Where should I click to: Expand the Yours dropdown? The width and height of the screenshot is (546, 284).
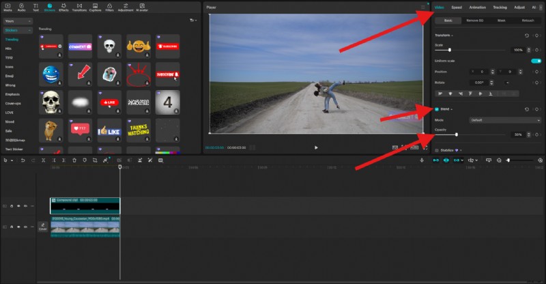[x=18, y=21]
